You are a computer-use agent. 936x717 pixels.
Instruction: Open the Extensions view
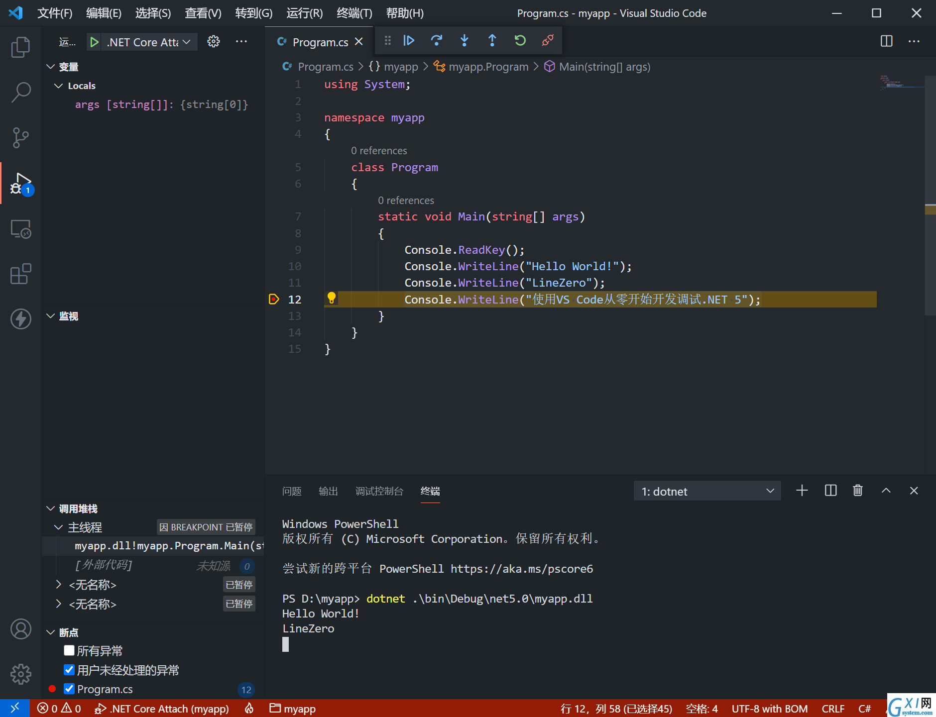[x=20, y=274]
